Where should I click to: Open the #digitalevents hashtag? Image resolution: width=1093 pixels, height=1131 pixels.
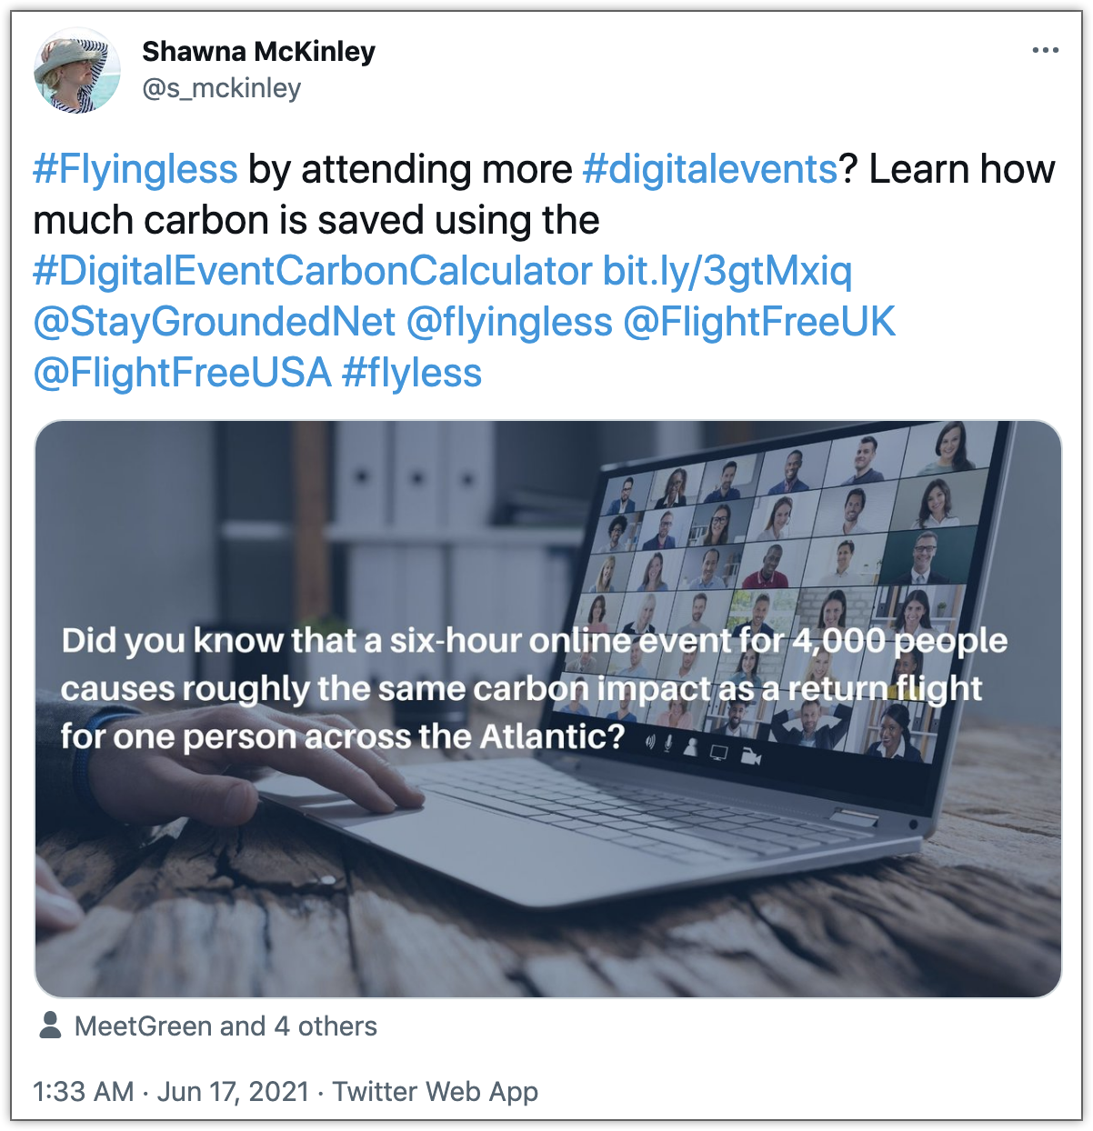tap(709, 170)
